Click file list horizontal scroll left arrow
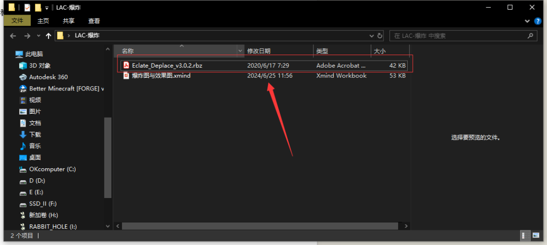Viewport: 547px width, 245px height. tap(118, 226)
